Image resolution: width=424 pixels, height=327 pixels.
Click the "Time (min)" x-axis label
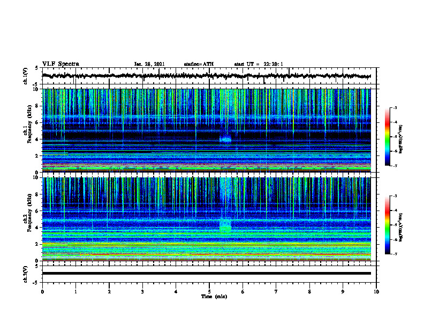point(214,297)
